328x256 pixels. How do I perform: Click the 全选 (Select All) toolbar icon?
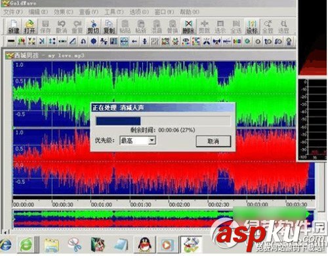(x=236, y=27)
